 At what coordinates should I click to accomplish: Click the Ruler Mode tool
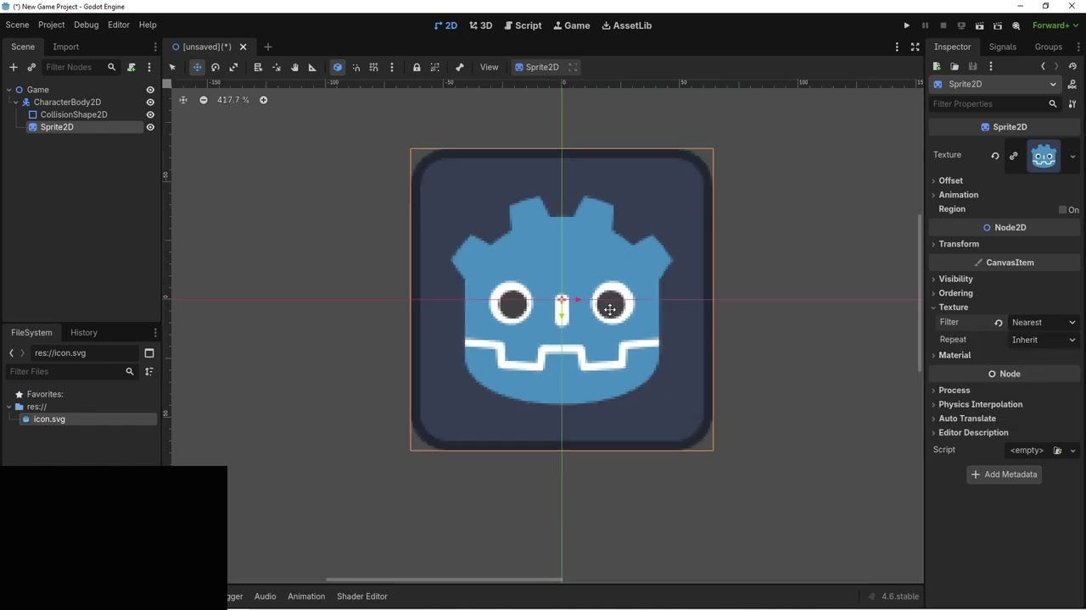click(312, 68)
